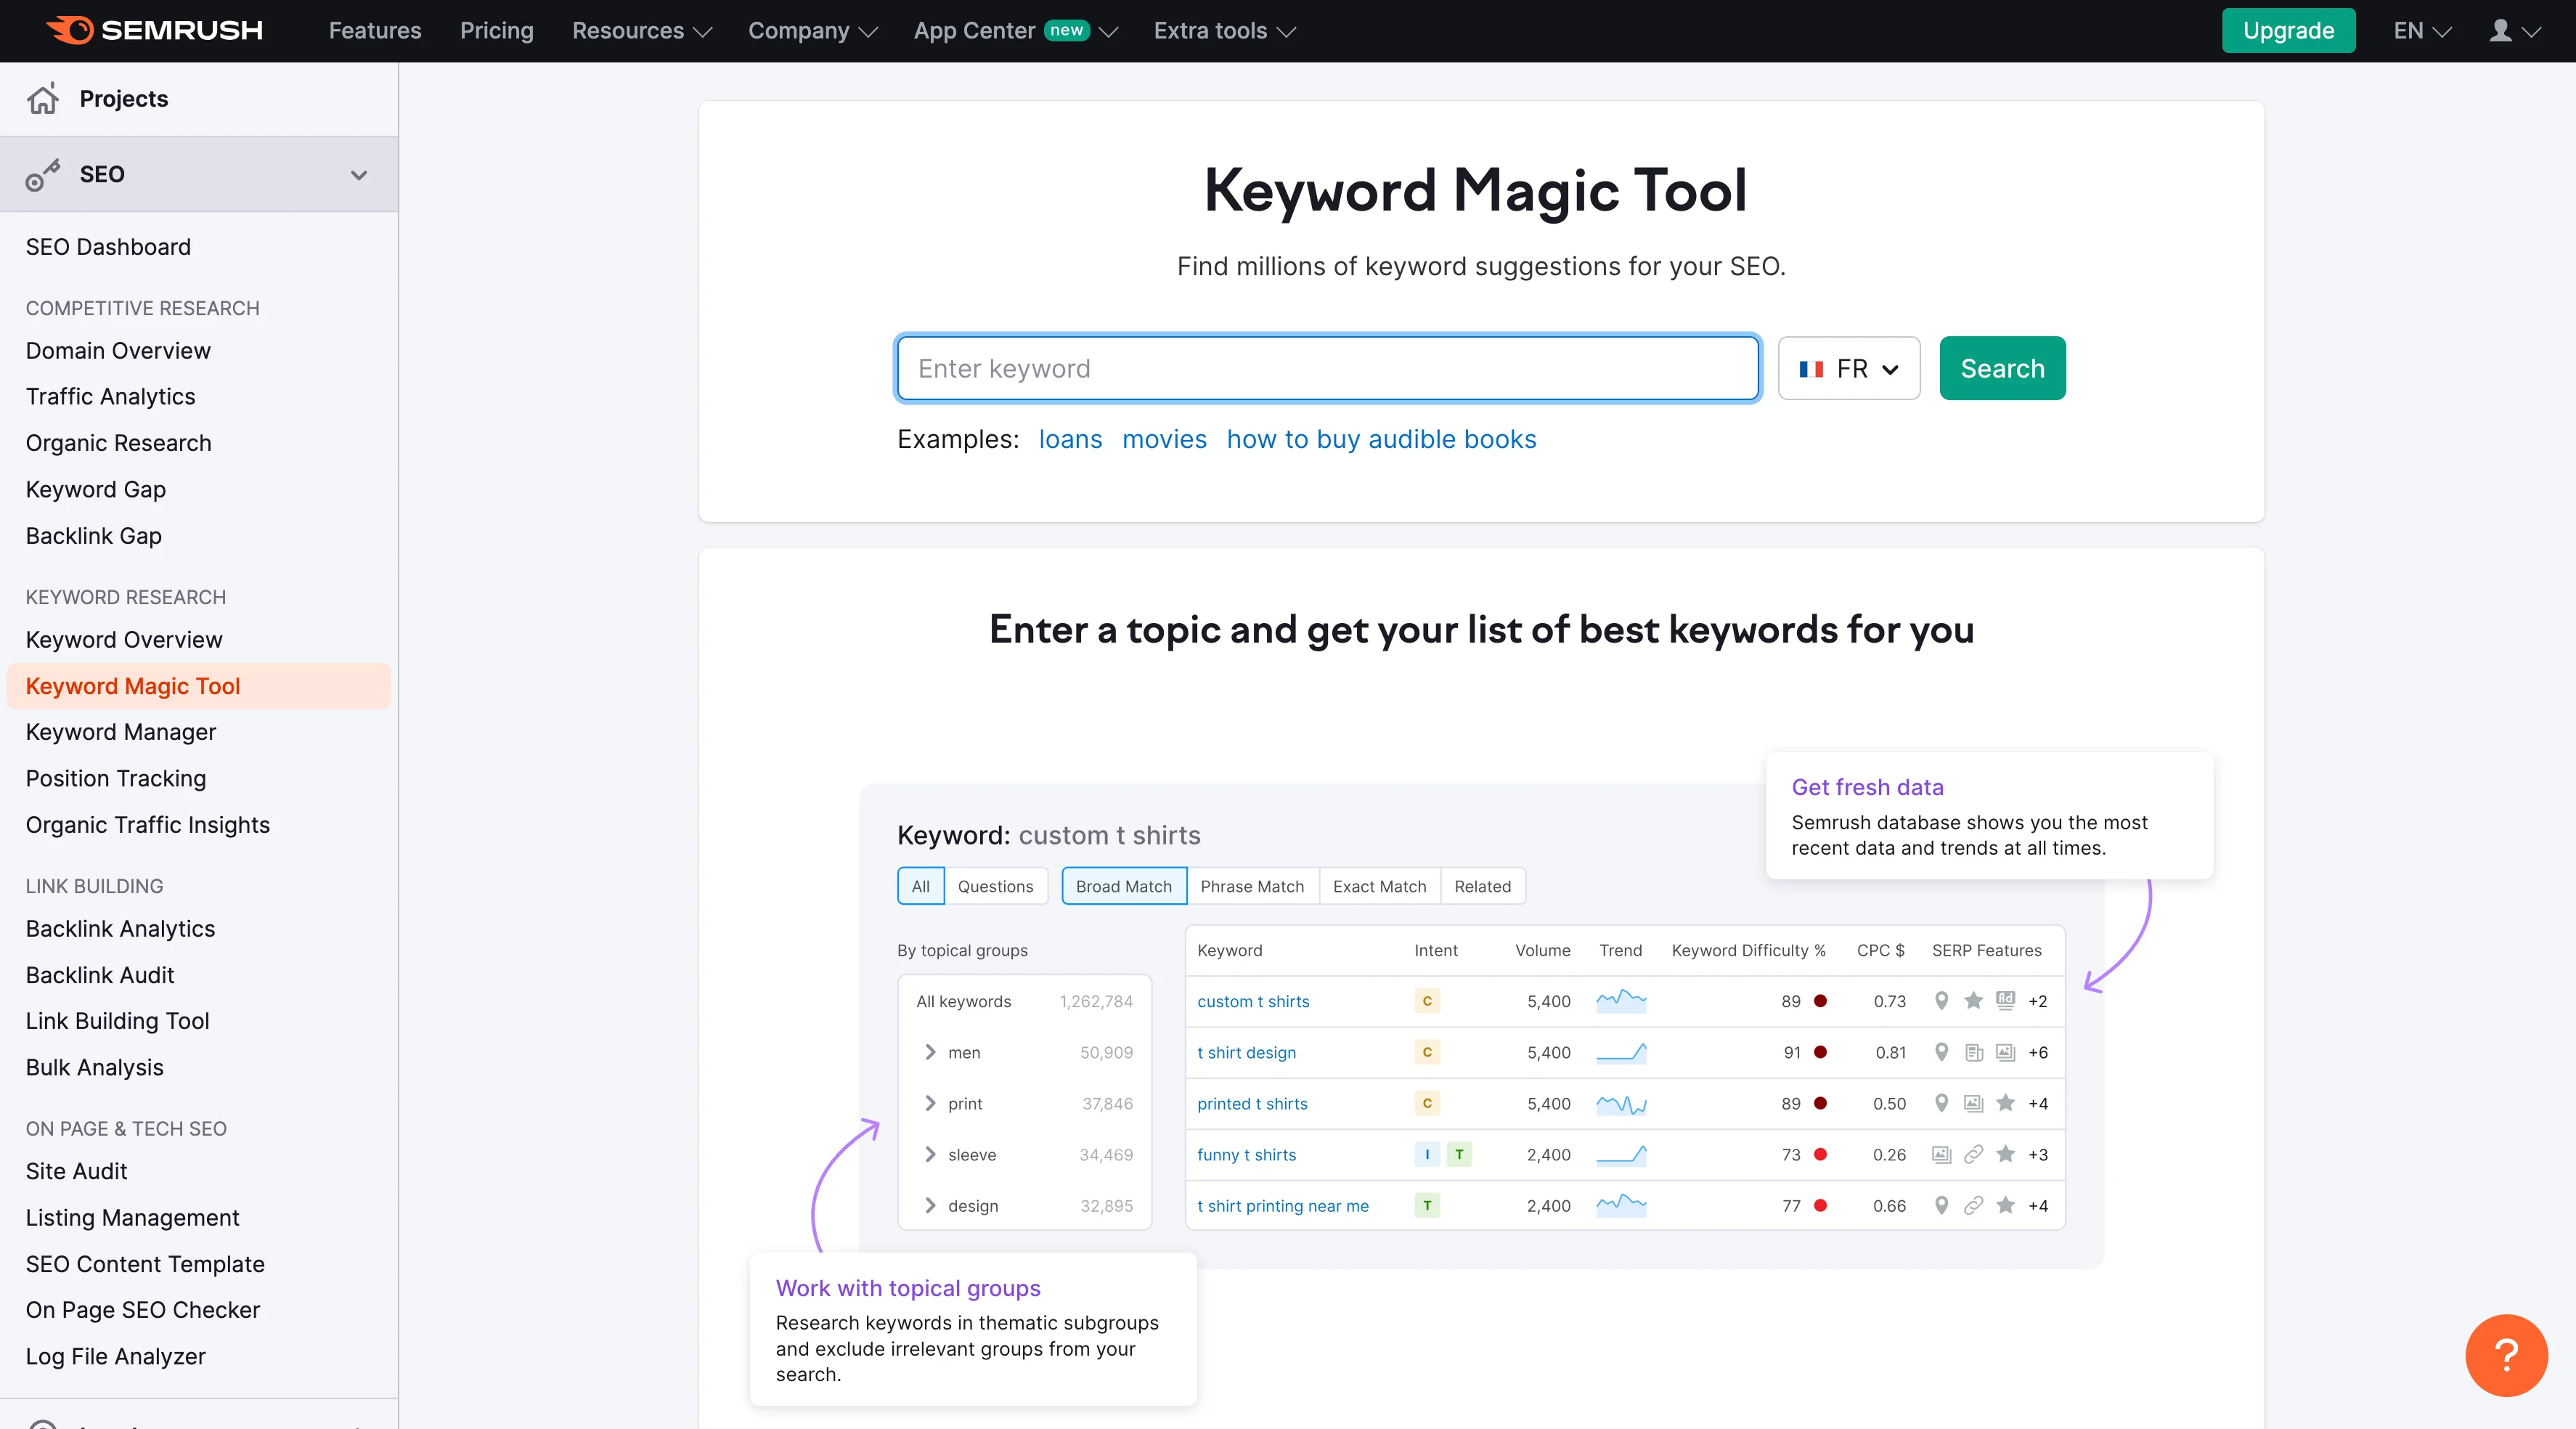Screen dimensions: 2576x1429
Task: Open Pricing in top navigation
Action: click(x=496, y=31)
